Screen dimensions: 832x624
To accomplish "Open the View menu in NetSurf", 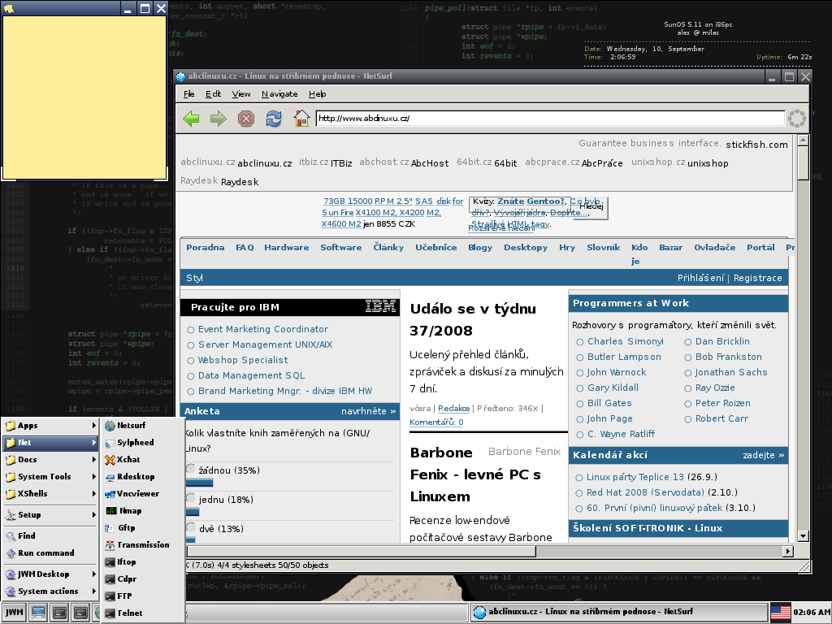I will coord(240,94).
